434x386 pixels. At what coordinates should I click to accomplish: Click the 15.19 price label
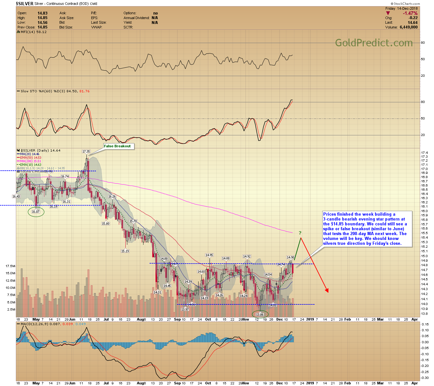coord(125,251)
